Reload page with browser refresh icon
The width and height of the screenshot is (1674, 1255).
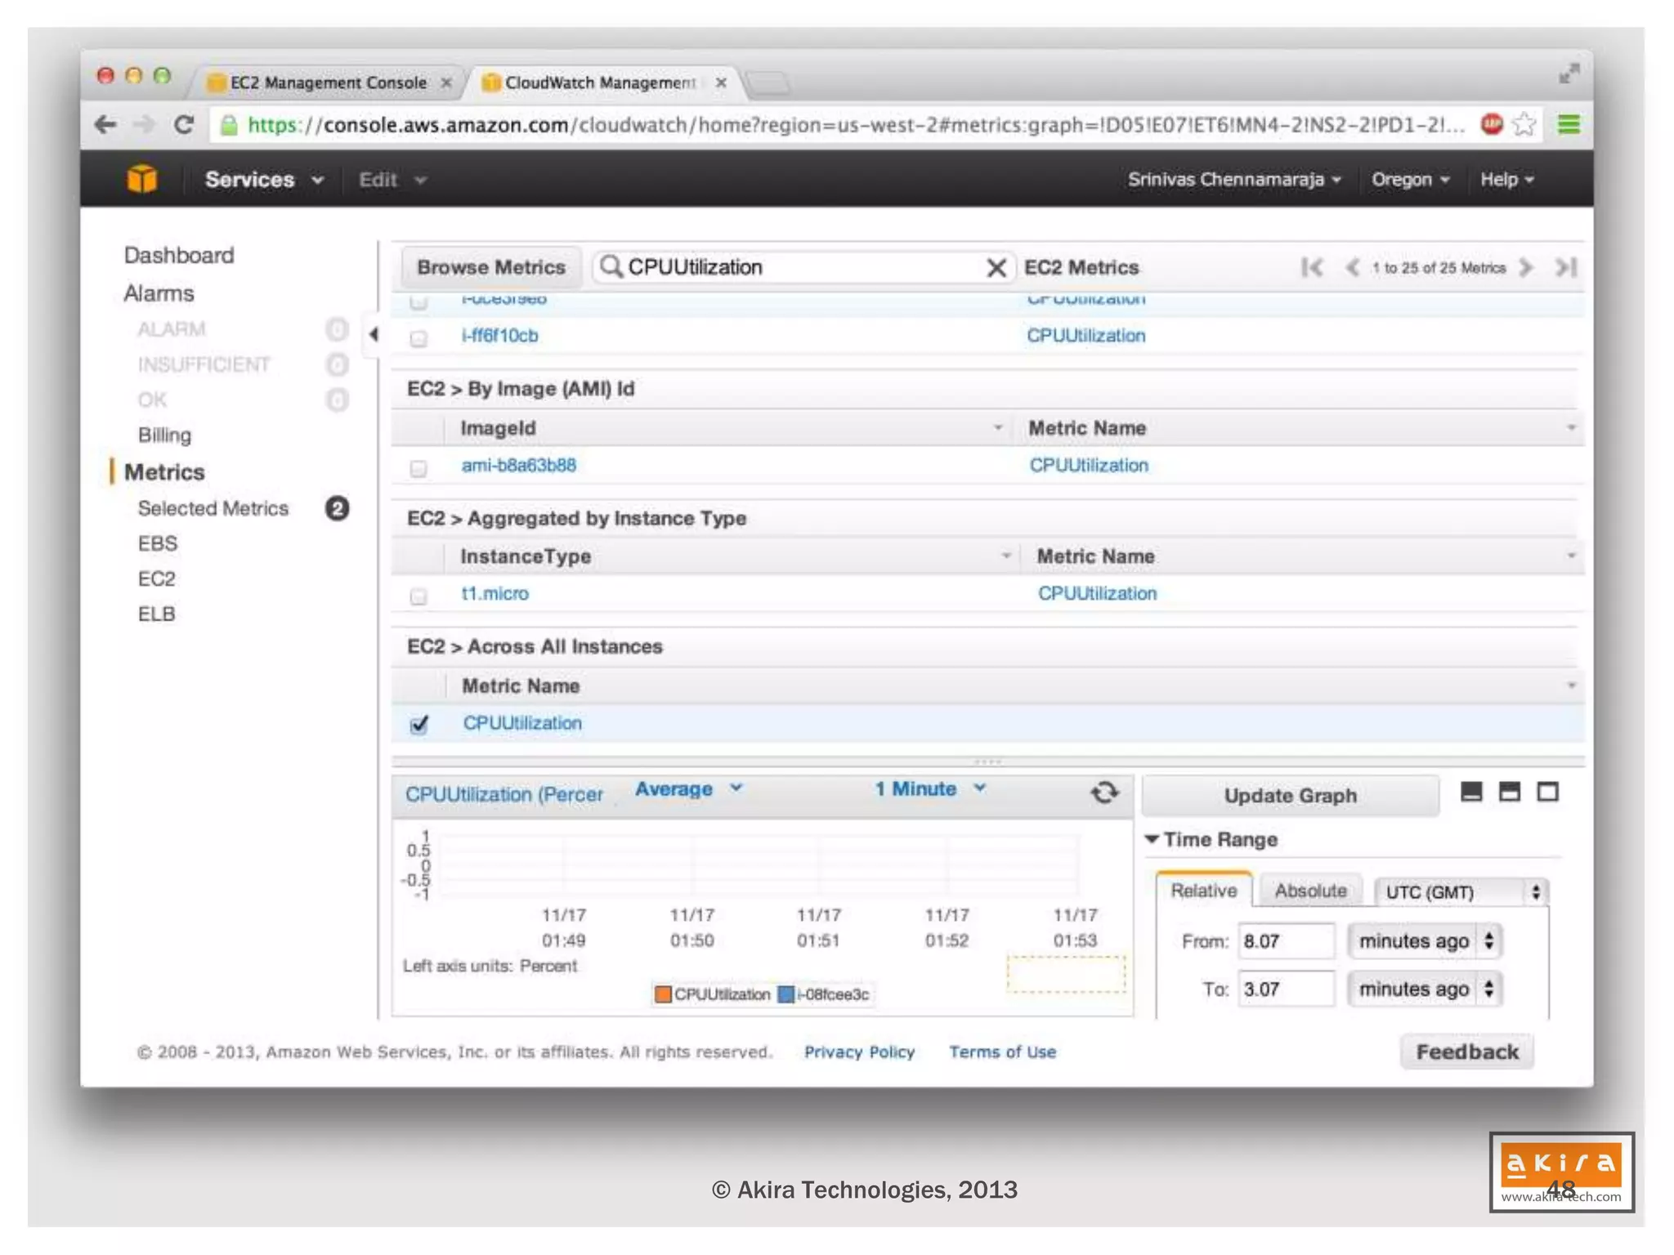[184, 125]
